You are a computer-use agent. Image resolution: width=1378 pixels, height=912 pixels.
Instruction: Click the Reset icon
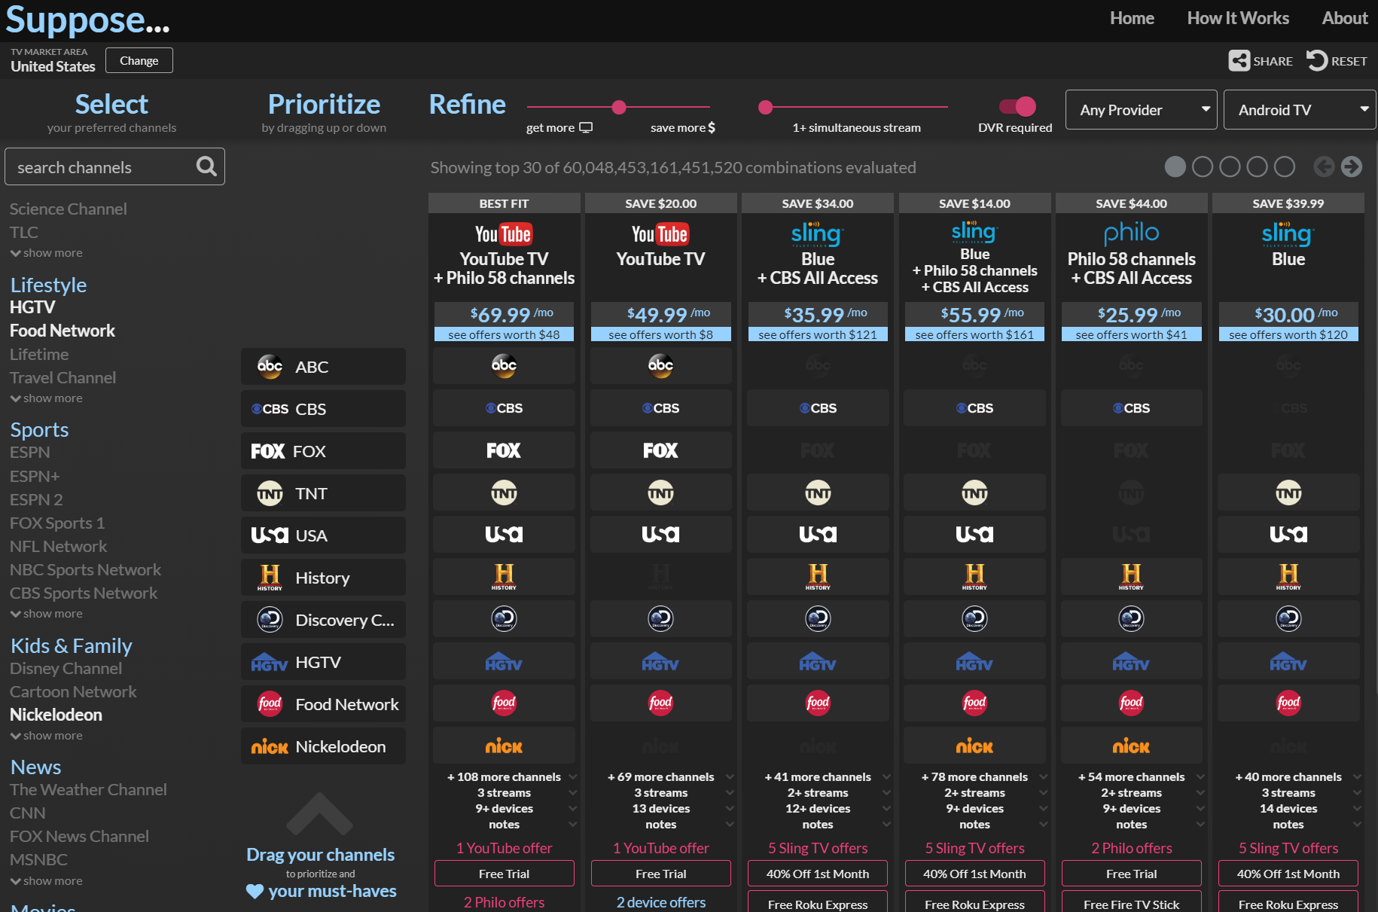coord(1317,61)
